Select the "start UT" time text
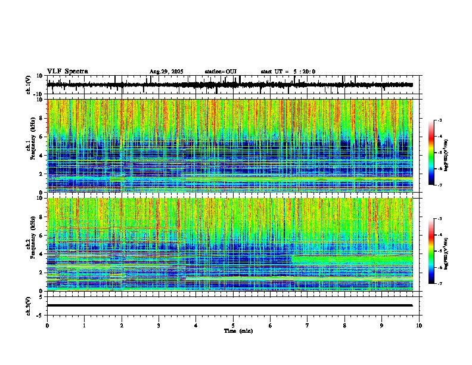 [x=288, y=72]
